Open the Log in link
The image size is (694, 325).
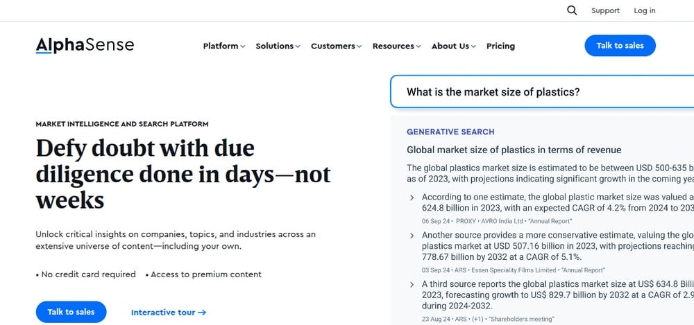tap(645, 10)
